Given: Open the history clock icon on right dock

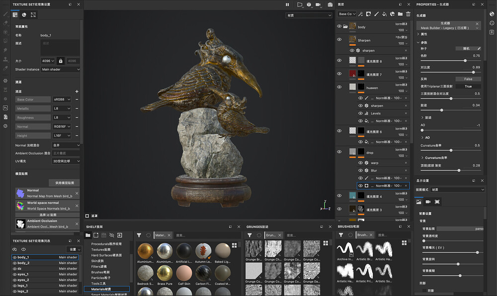Looking at the screenshot, I should (492, 23).
